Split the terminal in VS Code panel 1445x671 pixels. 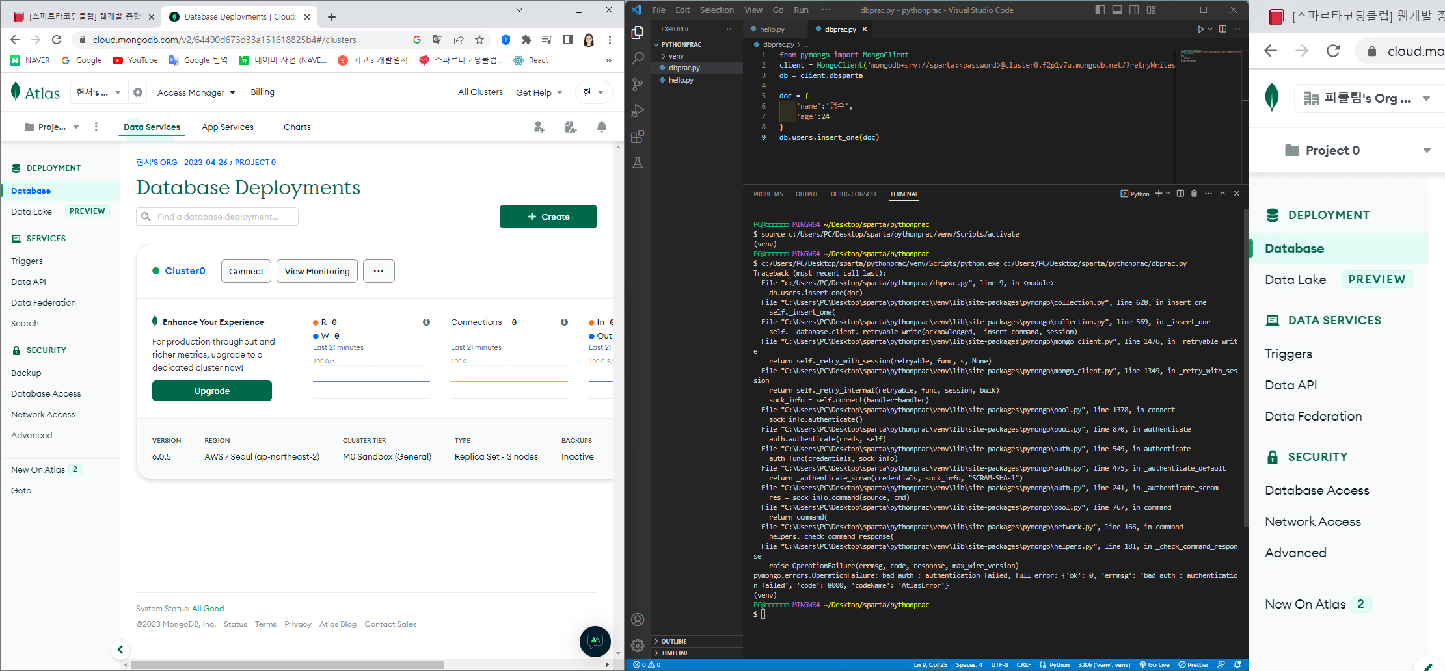1180,194
